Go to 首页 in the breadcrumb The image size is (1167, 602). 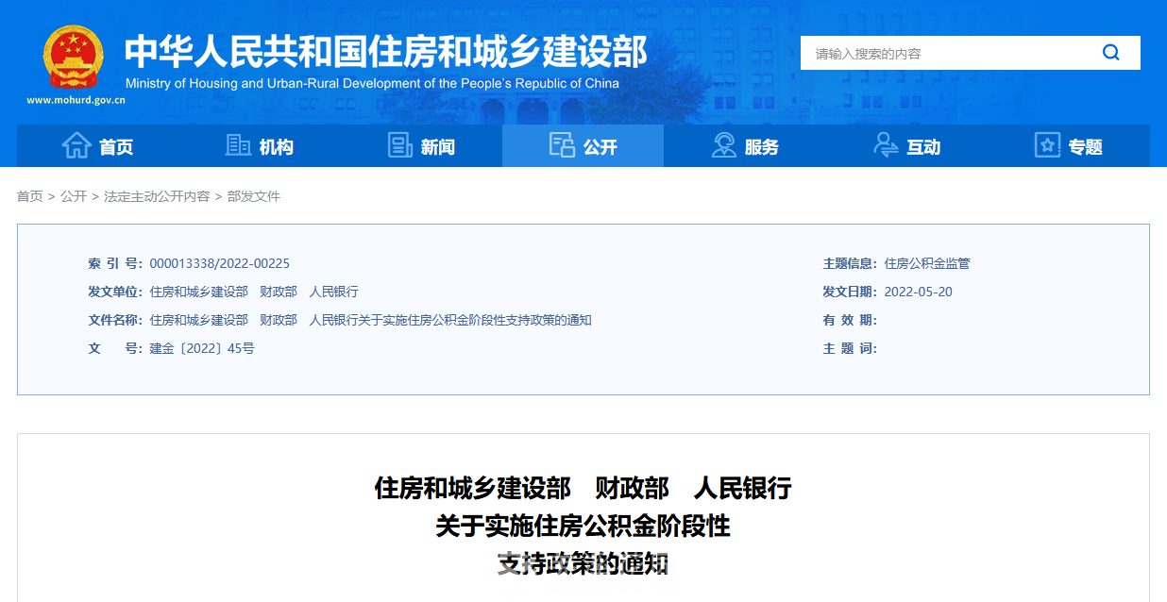29,196
